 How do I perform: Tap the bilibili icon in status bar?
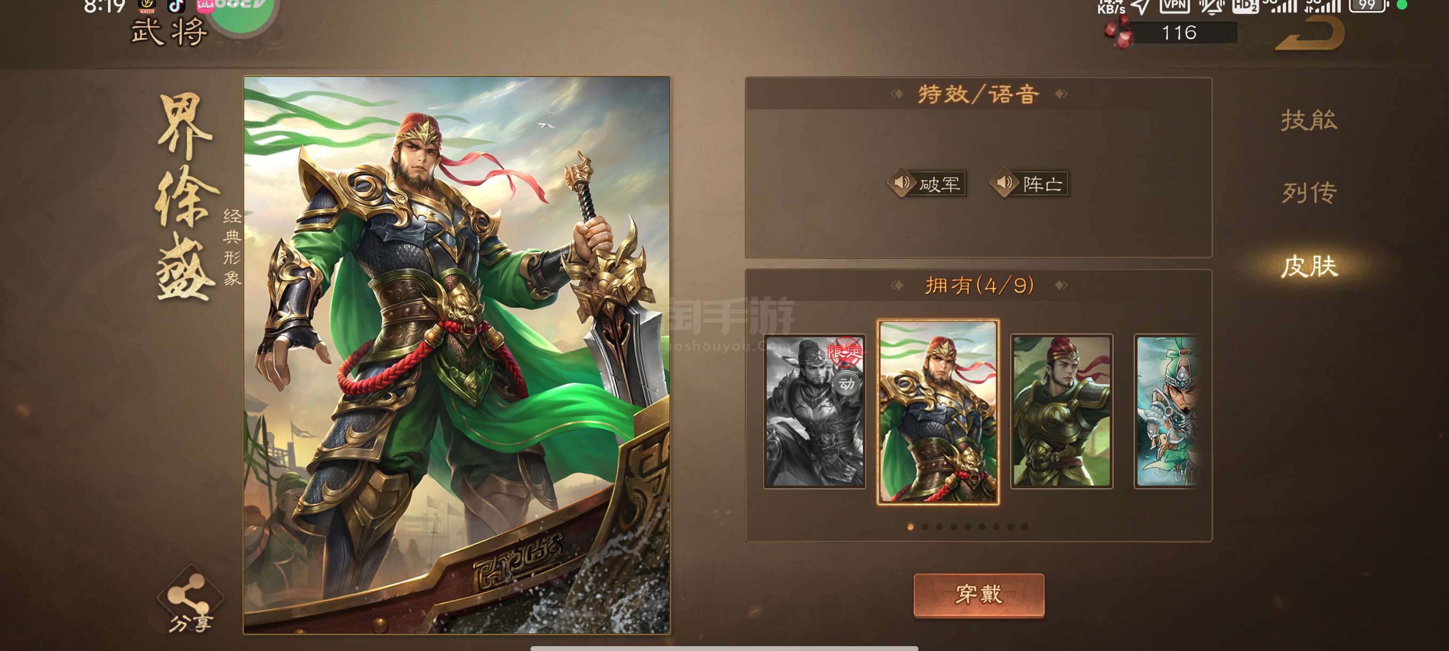tap(205, 6)
